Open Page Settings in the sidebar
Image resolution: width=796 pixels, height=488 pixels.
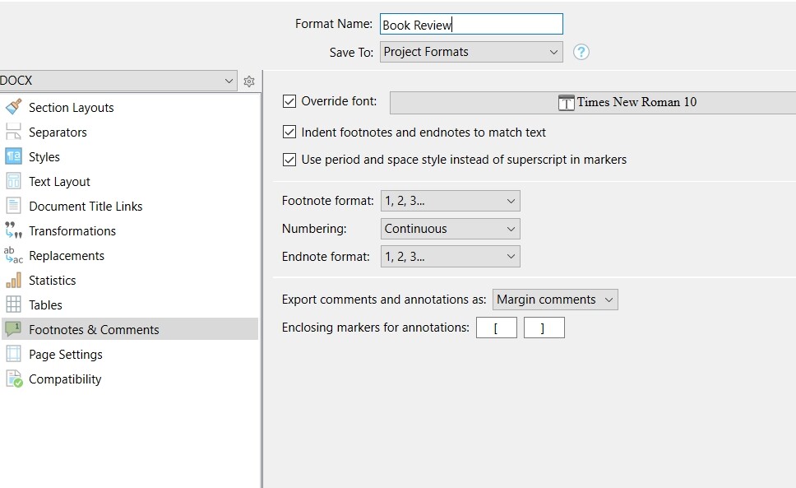click(x=66, y=354)
